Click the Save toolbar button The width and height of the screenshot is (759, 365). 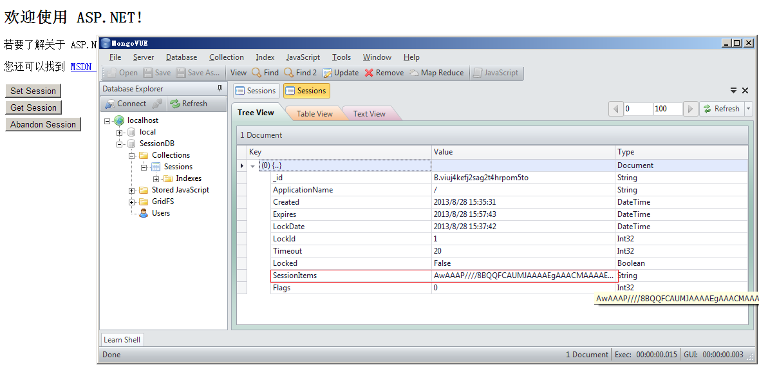tap(157, 73)
